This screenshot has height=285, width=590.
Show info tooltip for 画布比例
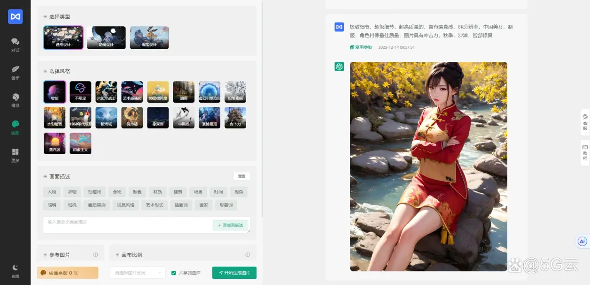click(x=248, y=255)
